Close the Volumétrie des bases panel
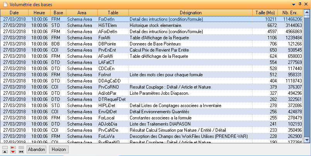The image size is (311, 156). (306, 4)
